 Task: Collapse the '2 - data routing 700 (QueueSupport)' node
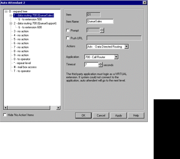(x=11, y=23)
